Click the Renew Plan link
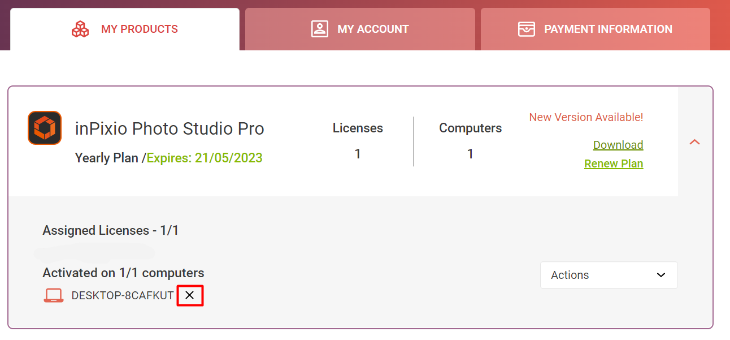This screenshot has width=730, height=340. 614,163
